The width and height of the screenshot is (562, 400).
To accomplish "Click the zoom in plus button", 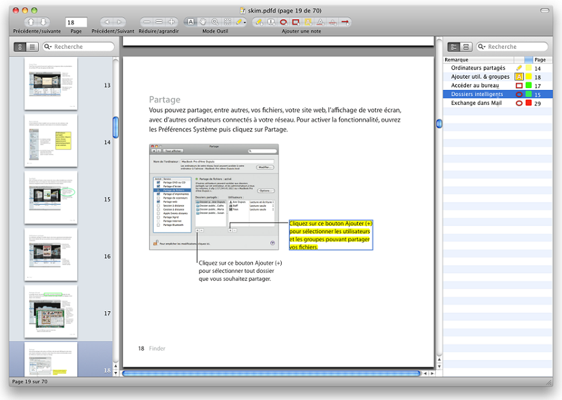I will [x=172, y=22].
